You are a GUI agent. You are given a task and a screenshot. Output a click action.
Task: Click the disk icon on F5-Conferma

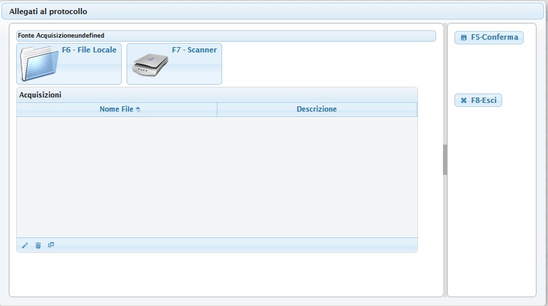(x=463, y=38)
